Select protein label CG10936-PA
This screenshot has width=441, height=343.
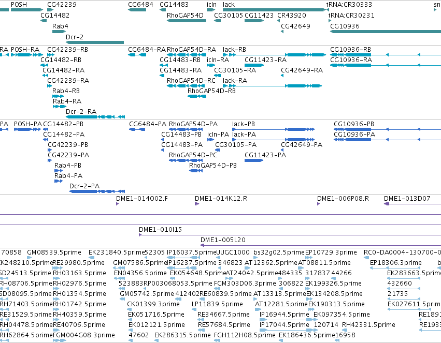coord(354,135)
